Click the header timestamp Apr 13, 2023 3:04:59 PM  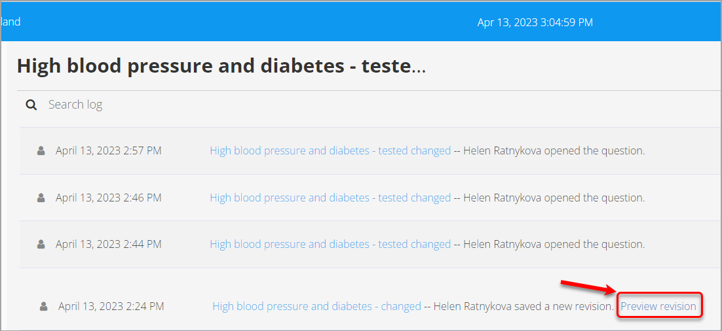point(535,22)
